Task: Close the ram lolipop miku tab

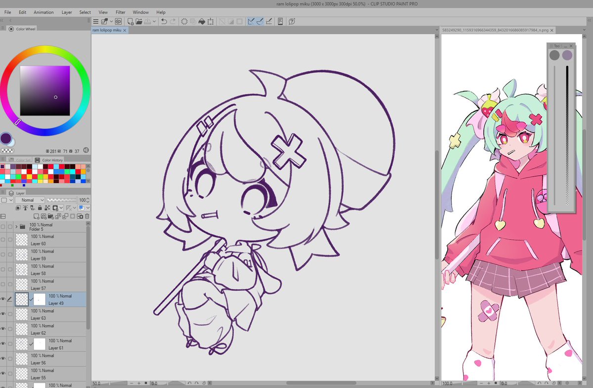Action: [x=125, y=30]
